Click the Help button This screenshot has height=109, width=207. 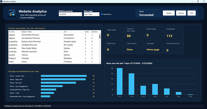pyautogui.click(x=192, y=13)
